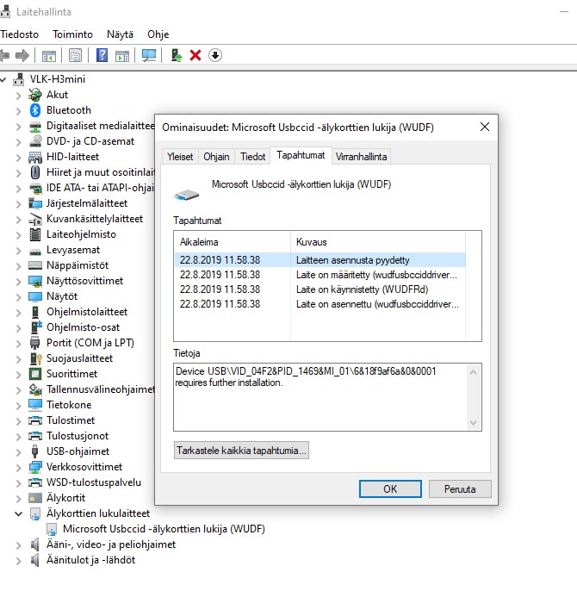The width and height of the screenshot is (577, 591).
Task: Select the Tulostimet printer icon
Action: [x=35, y=420]
